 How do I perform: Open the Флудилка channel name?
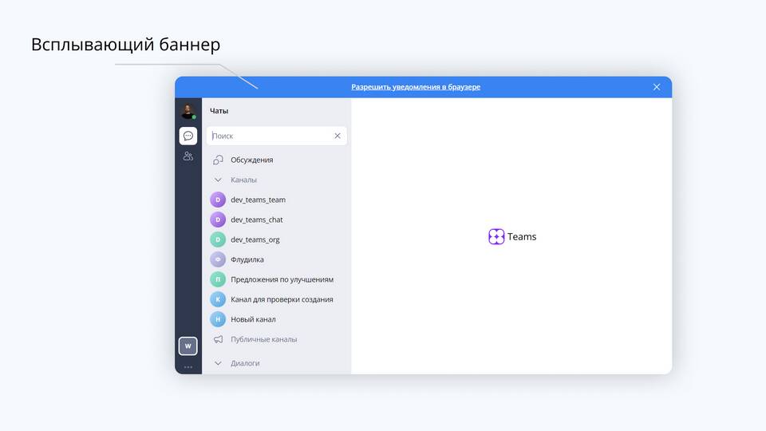click(x=247, y=259)
